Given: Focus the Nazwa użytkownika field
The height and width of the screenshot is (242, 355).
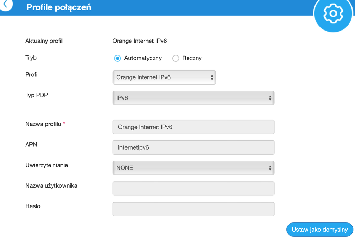Looking at the screenshot, I should pyautogui.click(x=193, y=189).
